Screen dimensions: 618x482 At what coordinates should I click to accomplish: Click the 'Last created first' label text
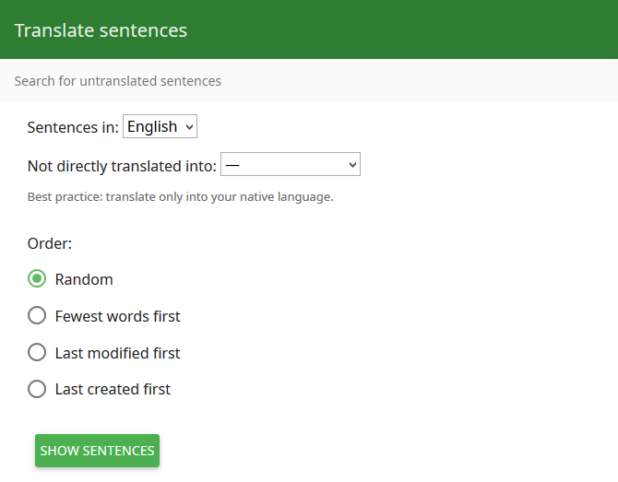click(113, 390)
